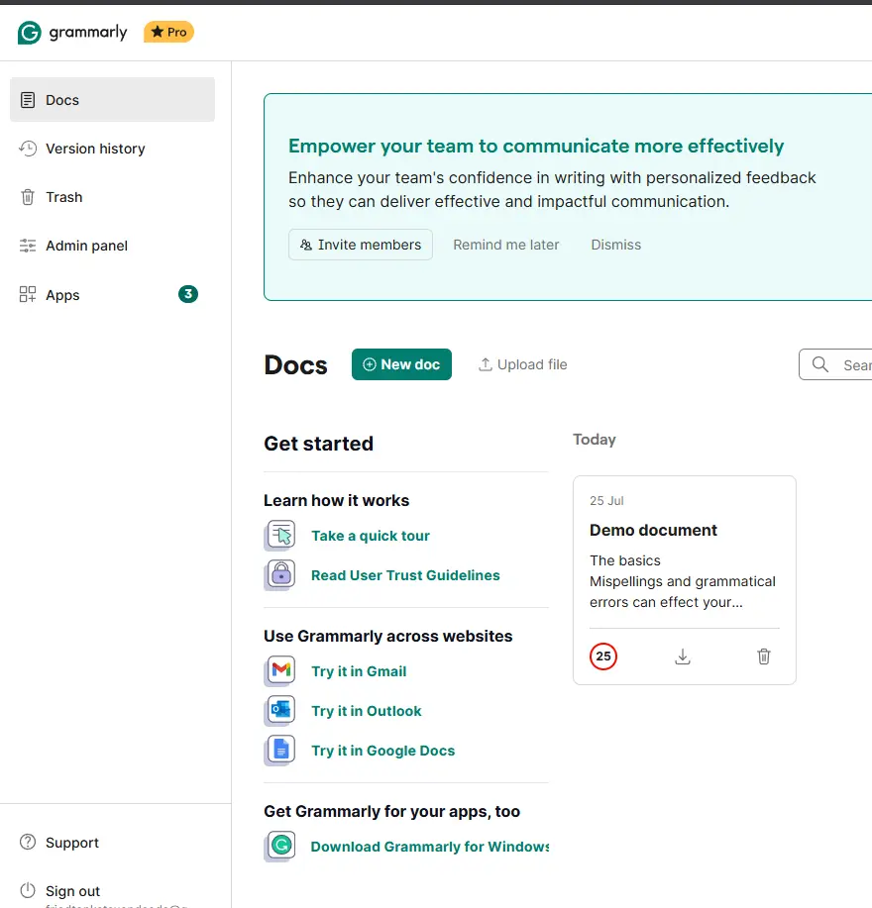
Task: Click the Apps grid icon
Action: coord(27,294)
